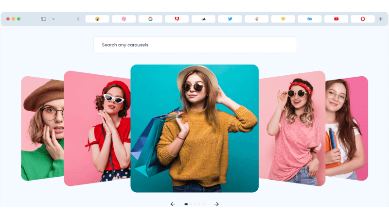
Task: Close the browser window with red button
Action: 8,19
